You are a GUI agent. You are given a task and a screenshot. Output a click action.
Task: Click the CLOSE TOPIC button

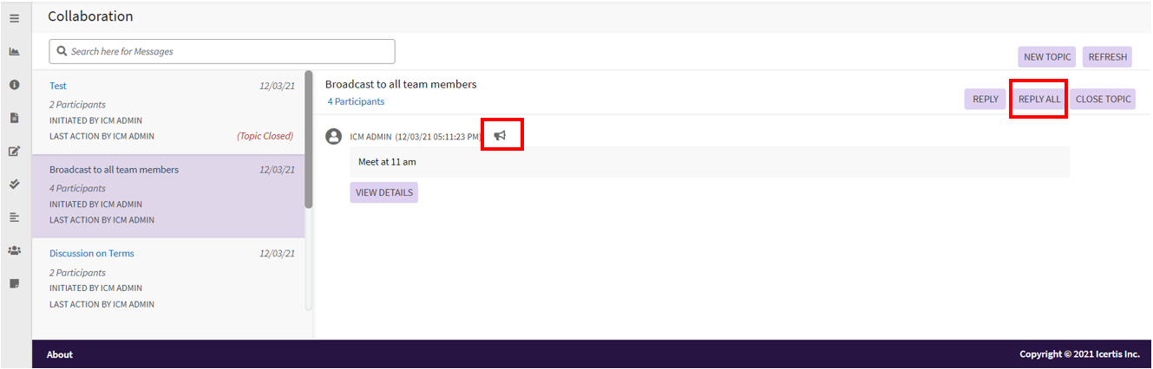click(1103, 99)
